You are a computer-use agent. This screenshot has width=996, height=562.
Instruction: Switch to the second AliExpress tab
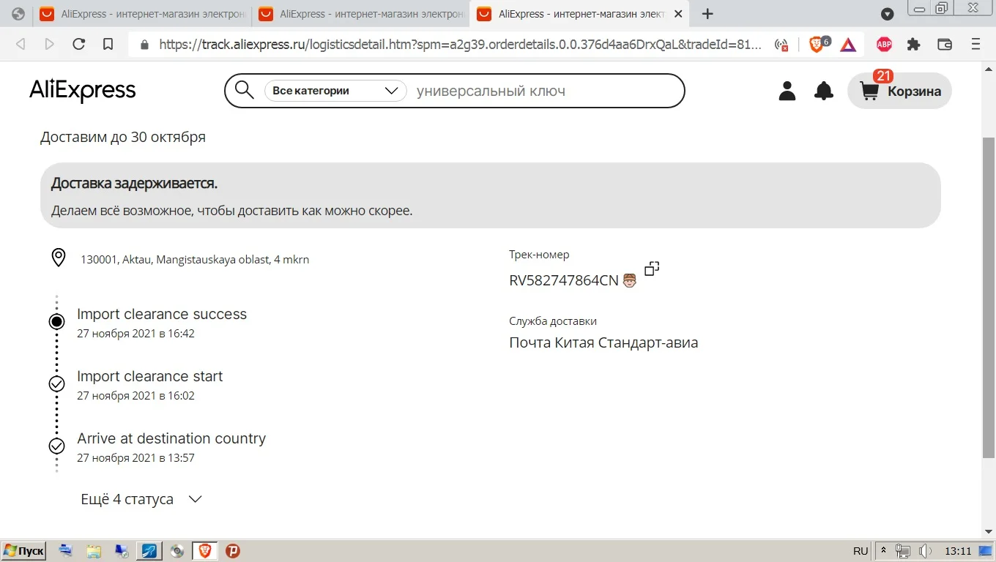point(360,14)
